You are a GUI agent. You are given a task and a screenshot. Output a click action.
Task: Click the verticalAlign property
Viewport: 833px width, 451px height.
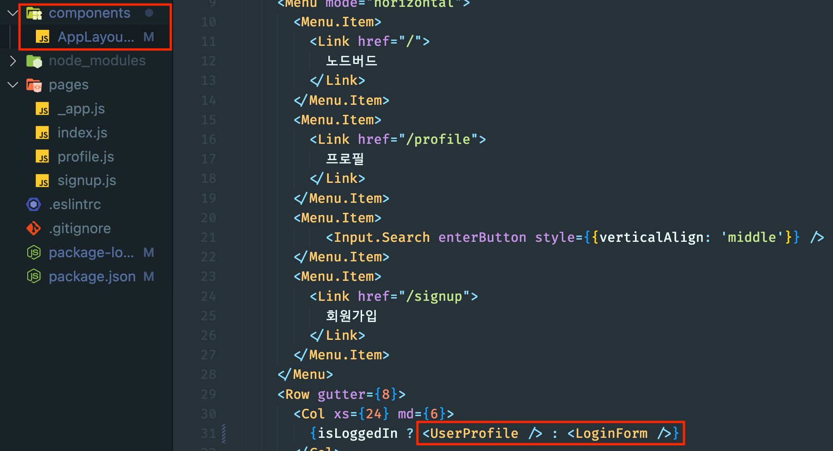click(x=651, y=237)
